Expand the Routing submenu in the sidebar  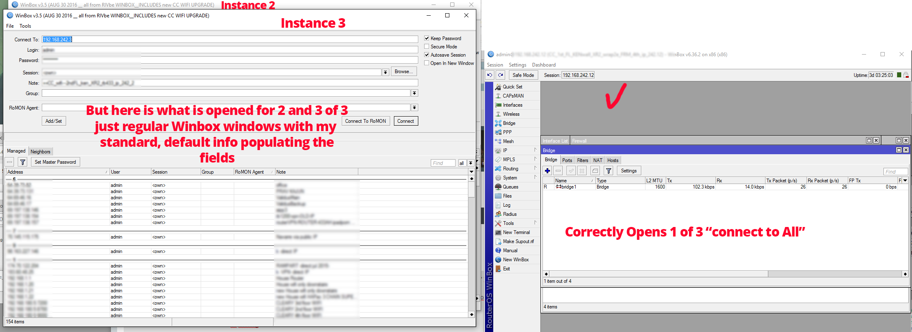click(535, 168)
